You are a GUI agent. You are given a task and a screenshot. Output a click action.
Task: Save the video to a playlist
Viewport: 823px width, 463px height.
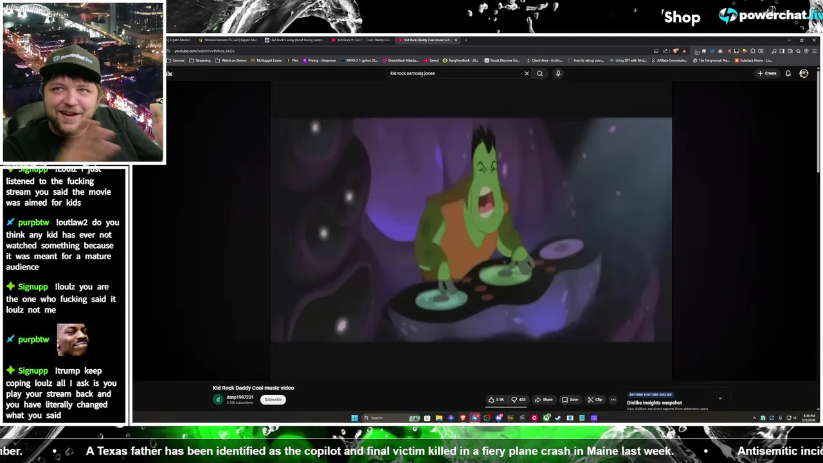[x=570, y=399]
